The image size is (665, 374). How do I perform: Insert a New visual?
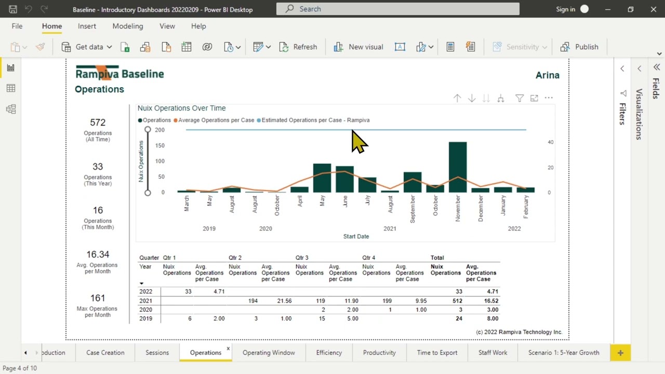(358, 47)
